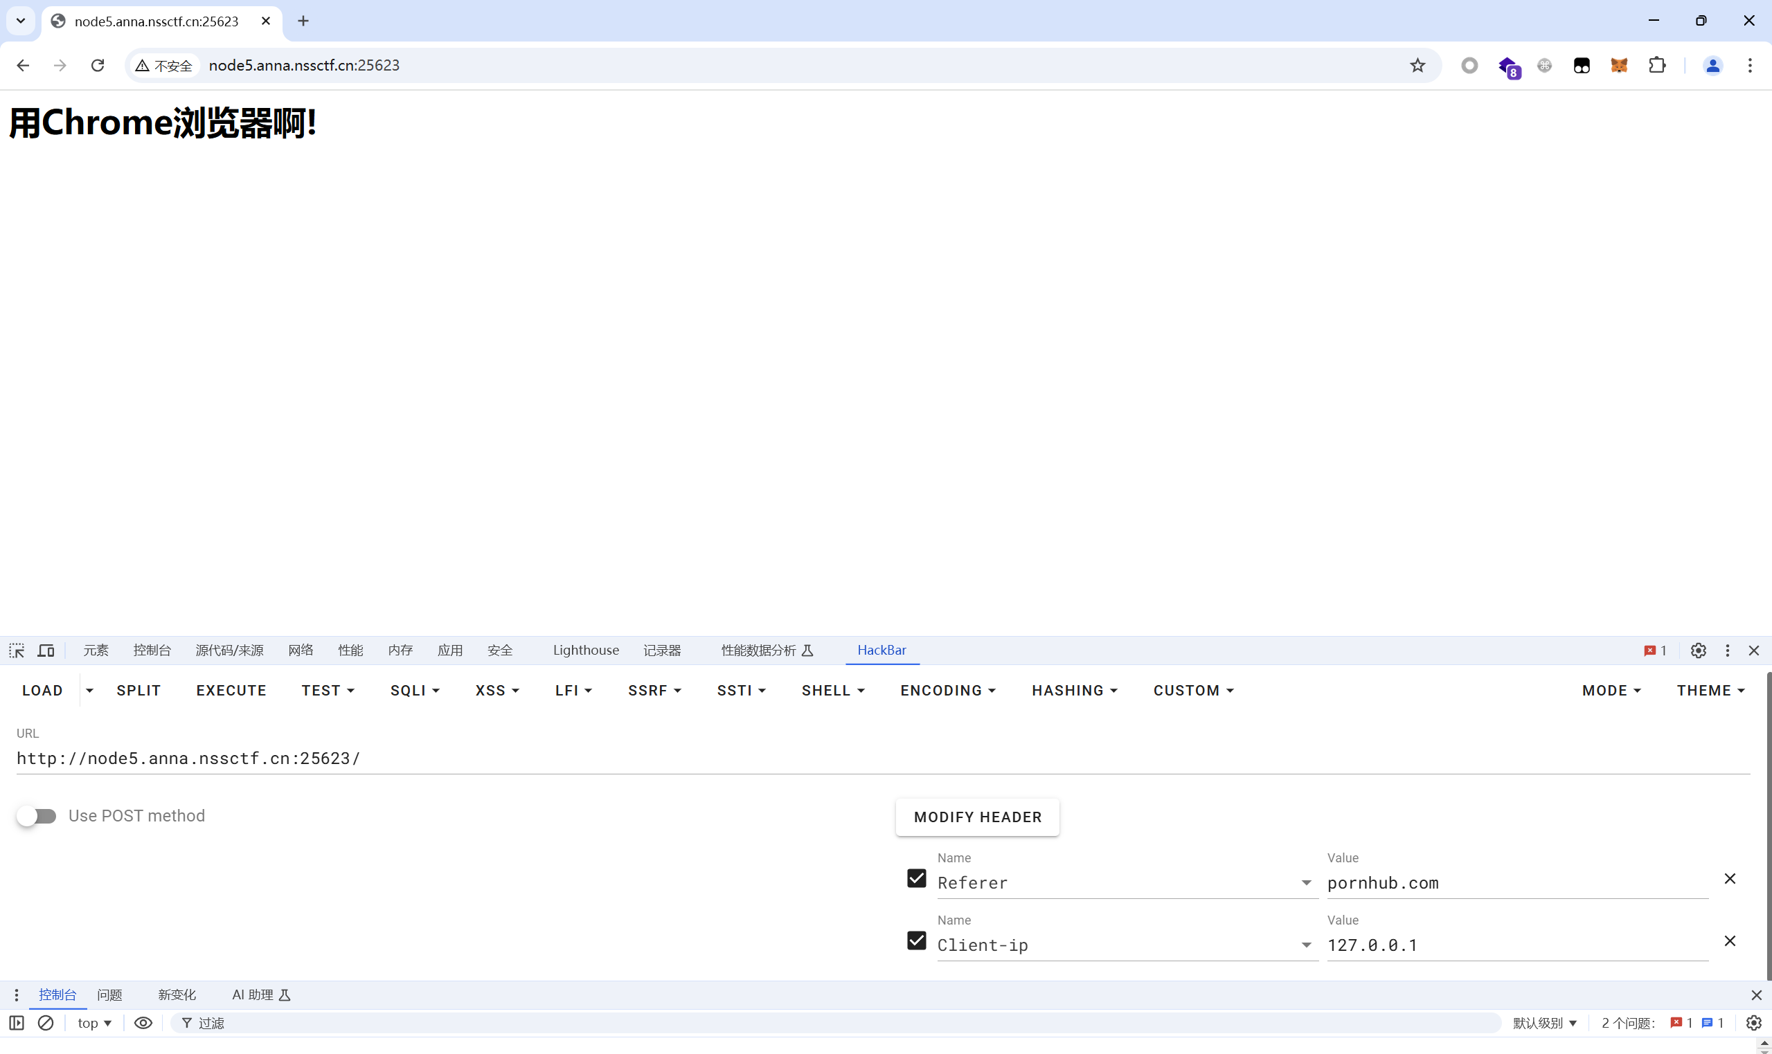
Task: Open the THEME dropdown menu
Action: click(1711, 691)
